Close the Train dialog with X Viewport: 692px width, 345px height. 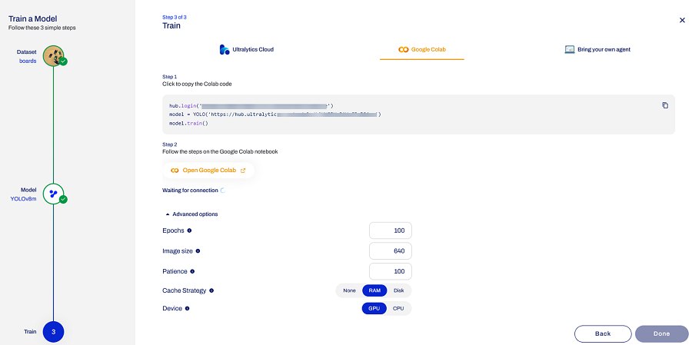pos(681,21)
